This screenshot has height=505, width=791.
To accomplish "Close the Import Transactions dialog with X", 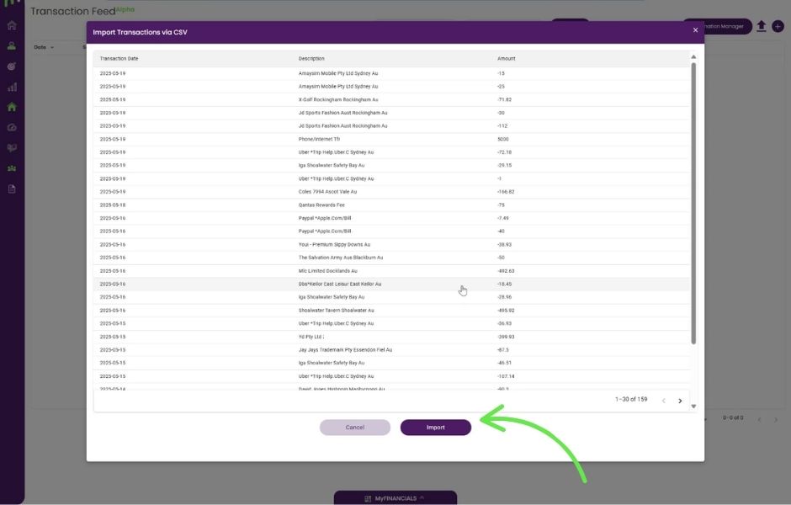I will (695, 30).
